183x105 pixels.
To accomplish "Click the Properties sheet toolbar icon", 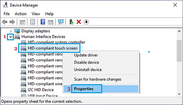I will [33, 22].
